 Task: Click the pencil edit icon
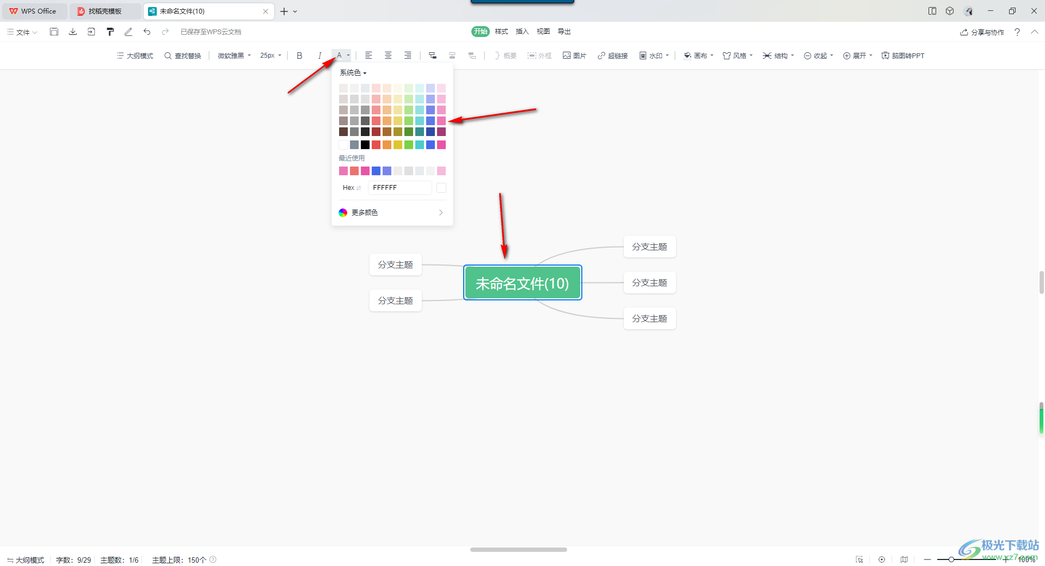128,32
